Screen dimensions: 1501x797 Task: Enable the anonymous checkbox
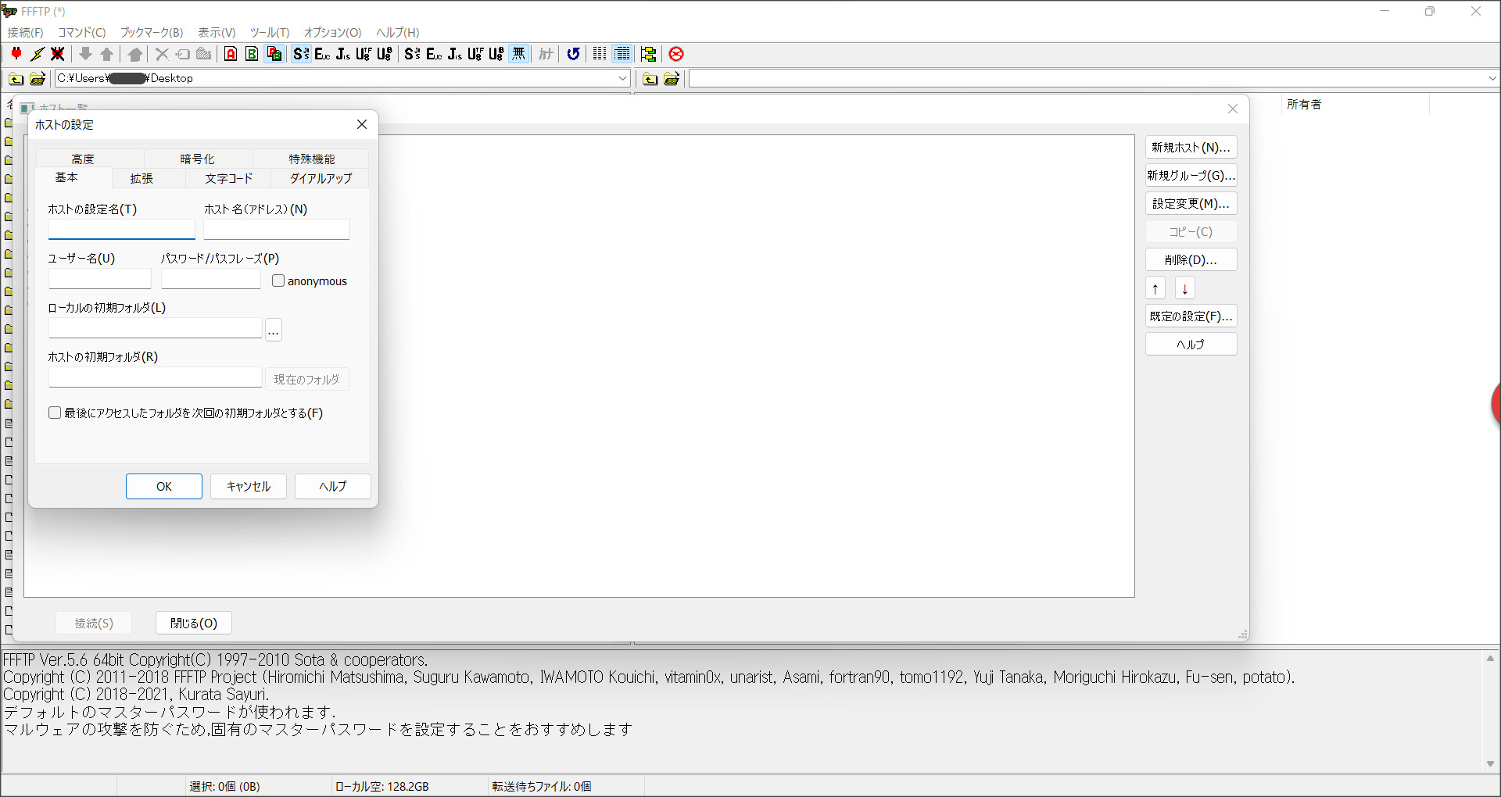pyautogui.click(x=278, y=281)
